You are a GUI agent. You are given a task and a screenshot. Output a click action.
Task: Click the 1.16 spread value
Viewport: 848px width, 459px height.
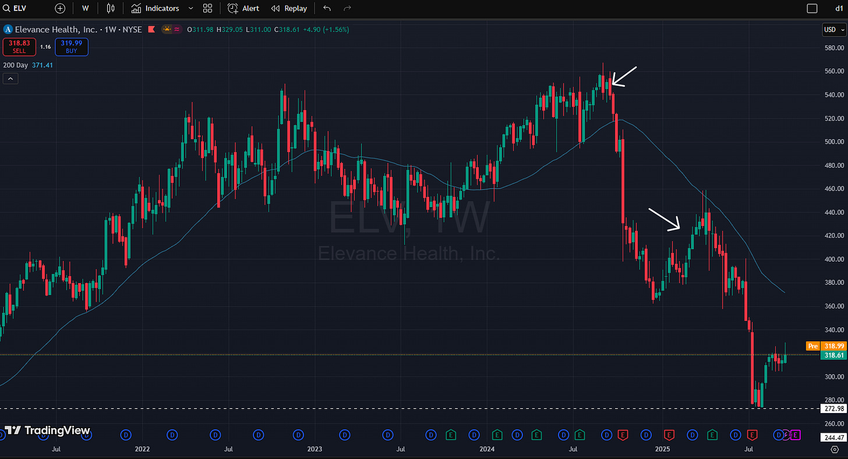pos(45,47)
